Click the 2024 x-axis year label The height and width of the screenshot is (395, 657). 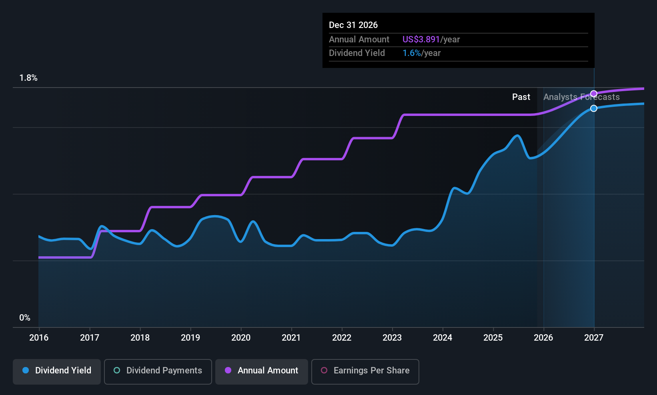click(x=443, y=338)
